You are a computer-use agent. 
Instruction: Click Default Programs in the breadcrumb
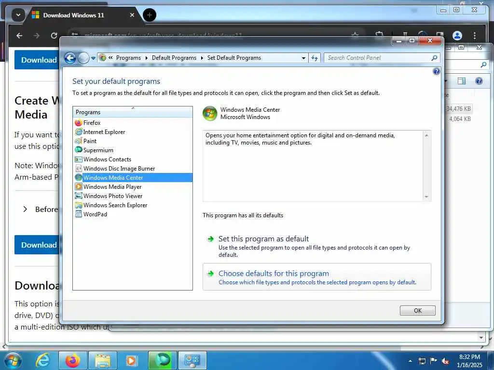point(174,58)
